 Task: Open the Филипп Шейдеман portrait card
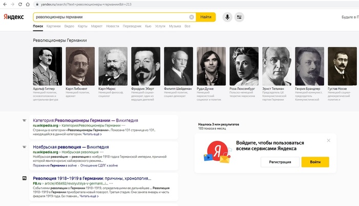[178, 66]
